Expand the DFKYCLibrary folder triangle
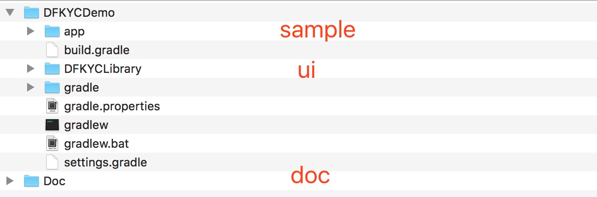The height and width of the screenshot is (197, 597). point(31,69)
